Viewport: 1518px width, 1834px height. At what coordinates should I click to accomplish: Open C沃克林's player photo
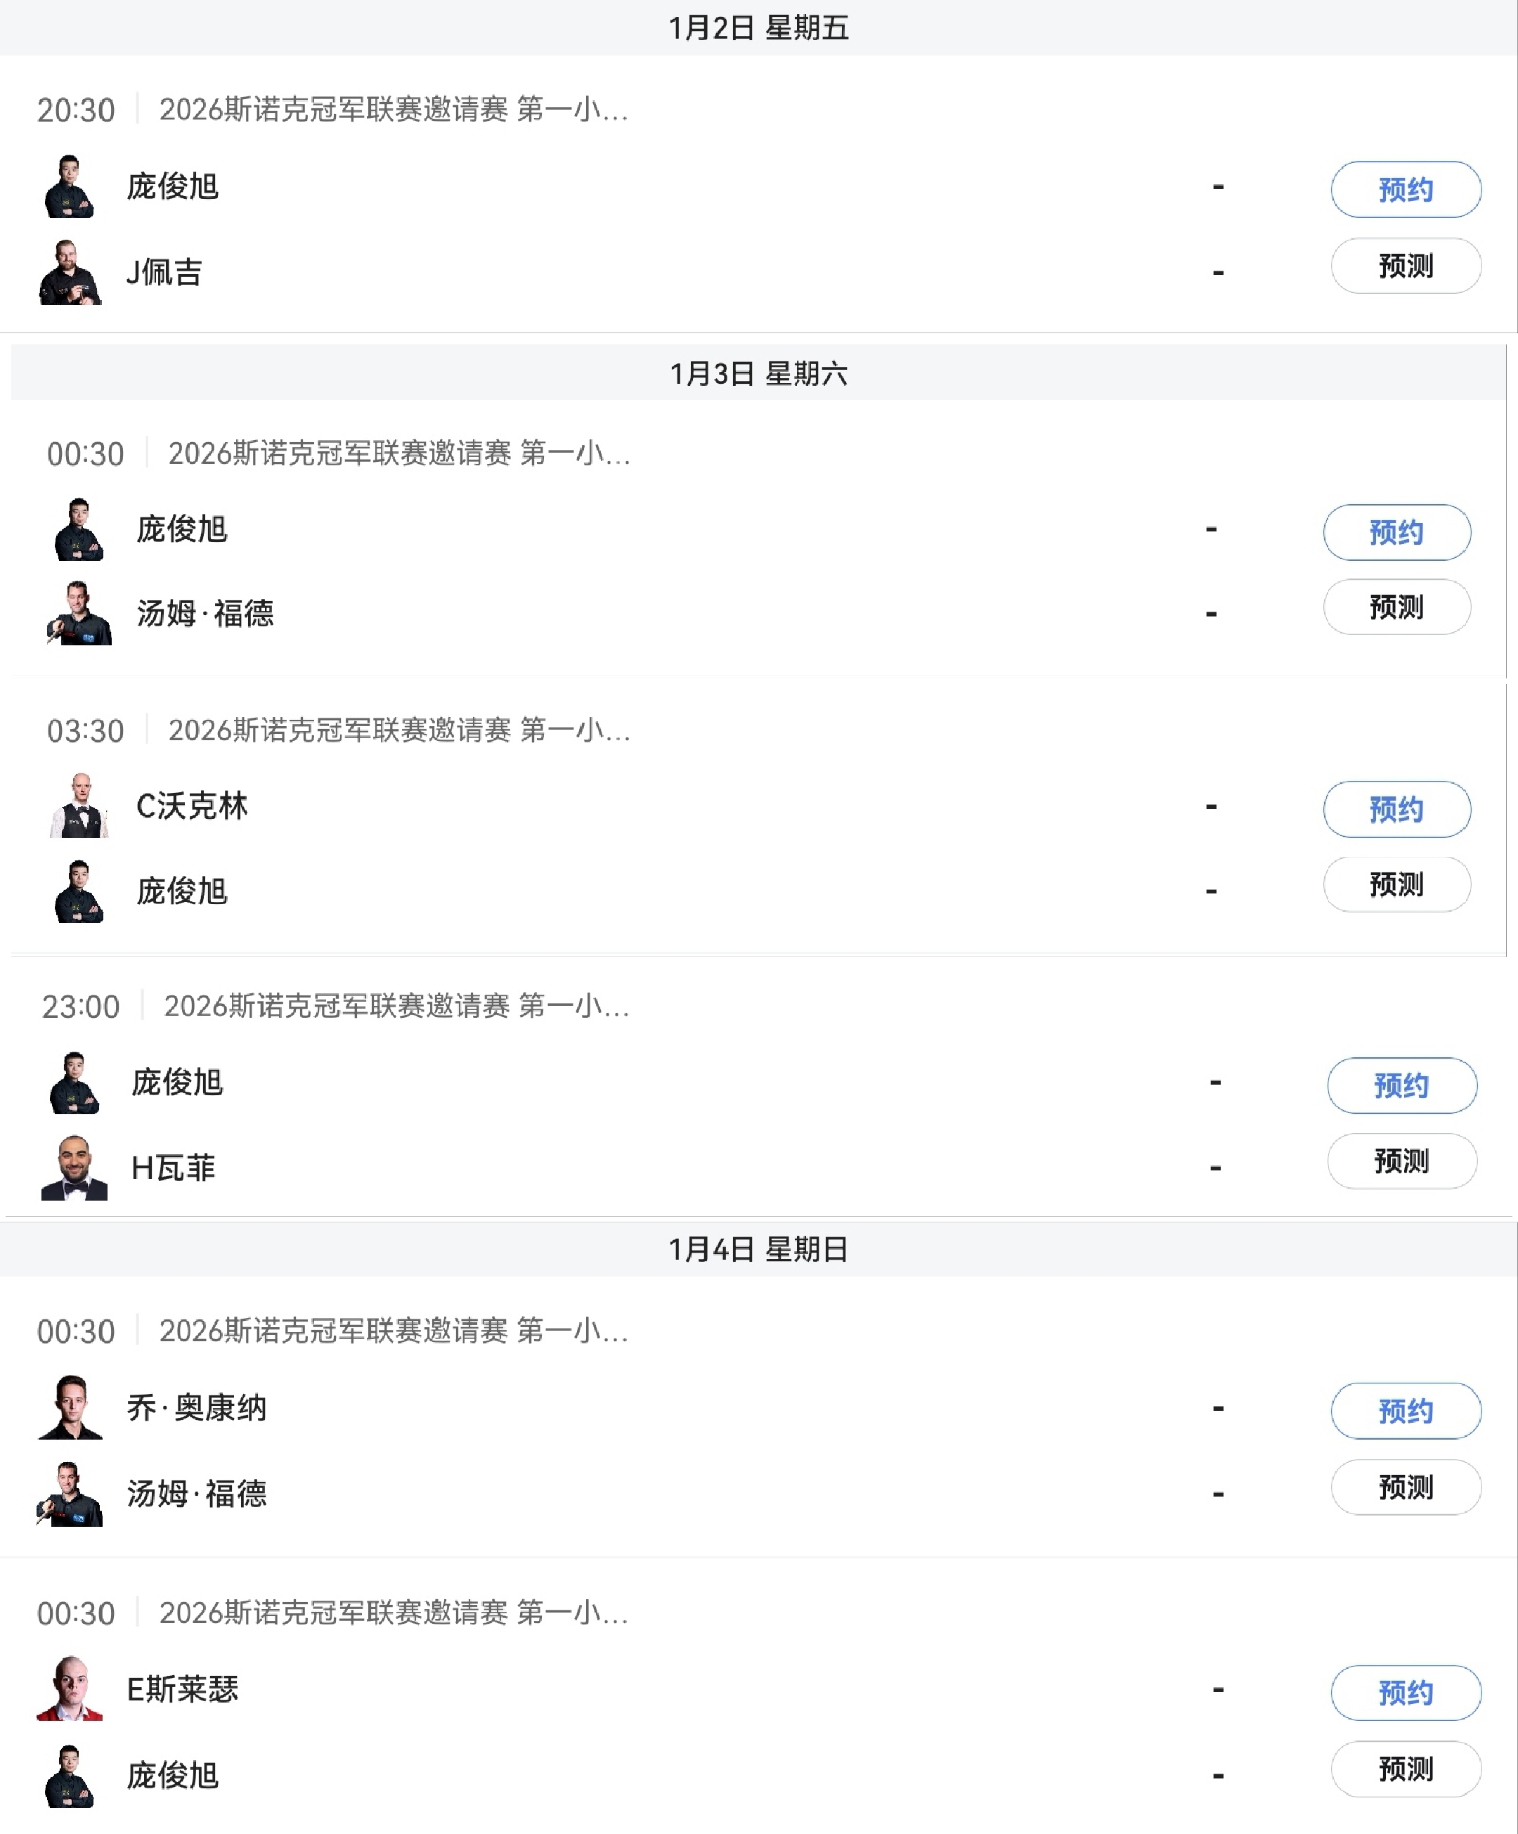pyautogui.click(x=79, y=806)
